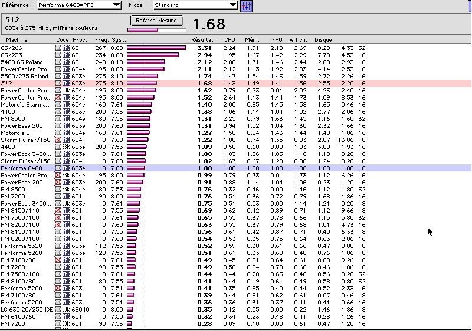
Task: Click the large 1.68 score display
Action: 209,24
